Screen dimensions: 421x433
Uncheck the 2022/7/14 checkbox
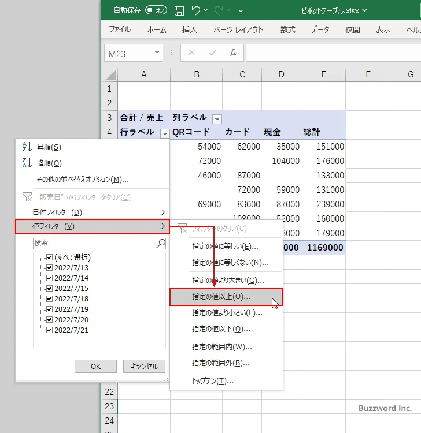[50, 278]
